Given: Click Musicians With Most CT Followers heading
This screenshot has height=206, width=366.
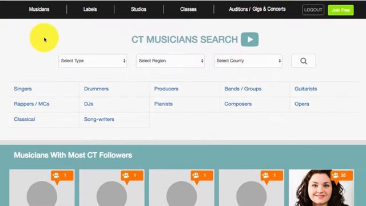Looking at the screenshot, I should 73,155.
